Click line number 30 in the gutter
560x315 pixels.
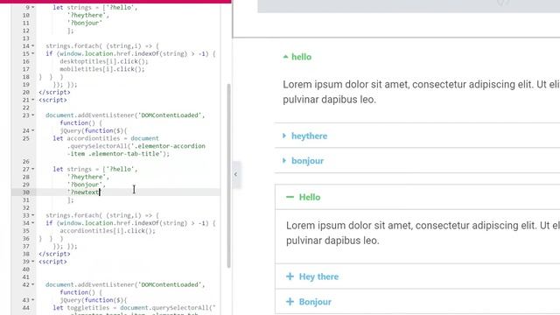point(25,192)
